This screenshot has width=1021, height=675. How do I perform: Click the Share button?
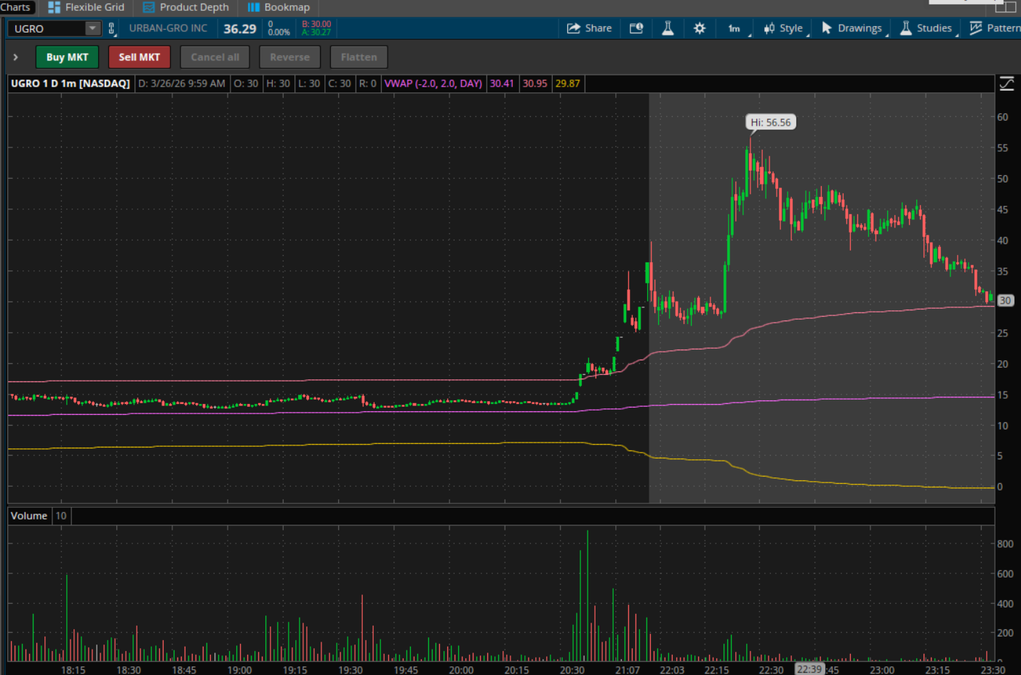tap(589, 28)
